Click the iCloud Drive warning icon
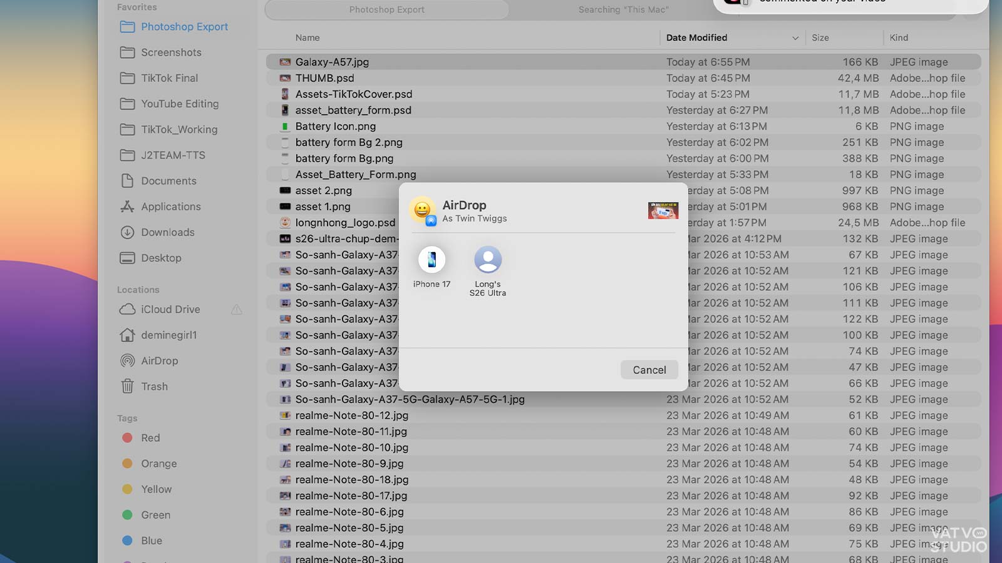 (x=237, y=310)
